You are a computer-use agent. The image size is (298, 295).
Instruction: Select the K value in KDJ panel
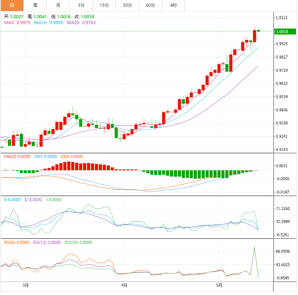pyautogui.click(x=12, y=200)
